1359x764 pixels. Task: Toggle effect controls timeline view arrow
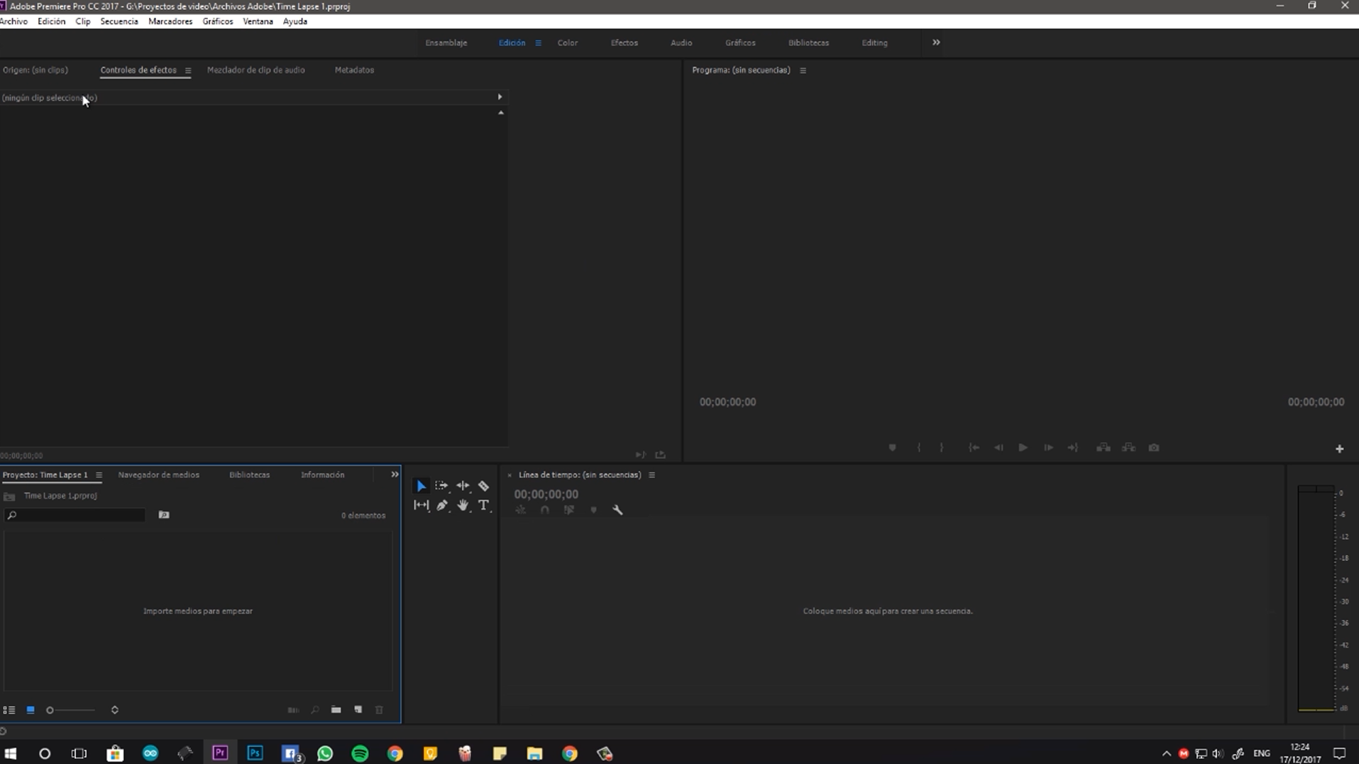(500, 97)
